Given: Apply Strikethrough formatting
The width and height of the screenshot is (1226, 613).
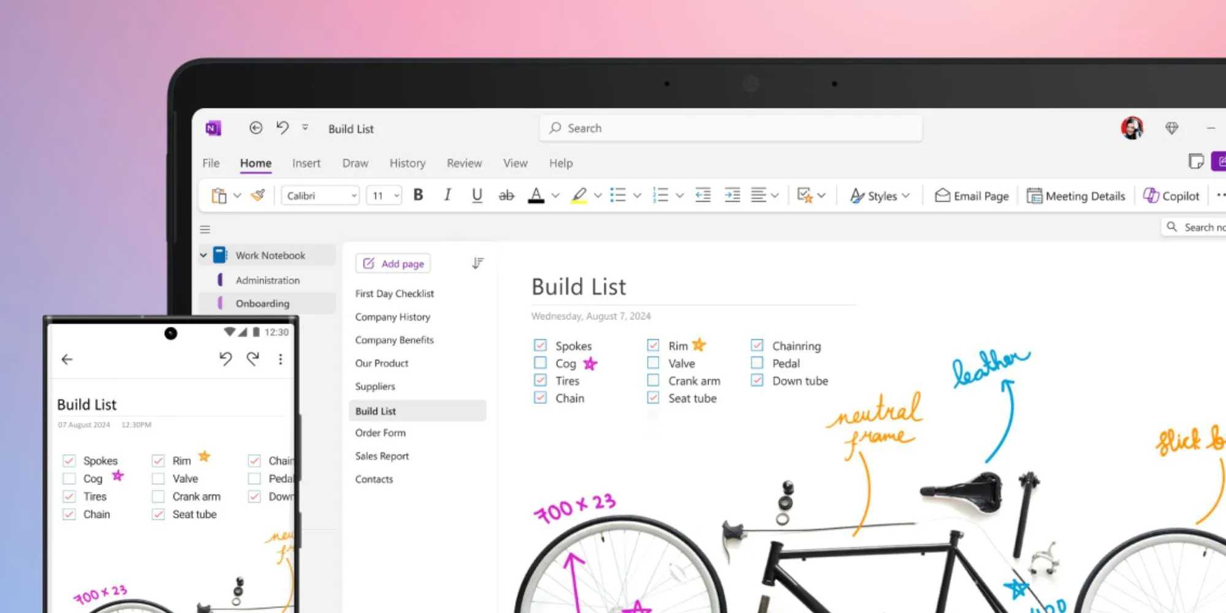Looking at the screenshot, I should tap(506, 196).
